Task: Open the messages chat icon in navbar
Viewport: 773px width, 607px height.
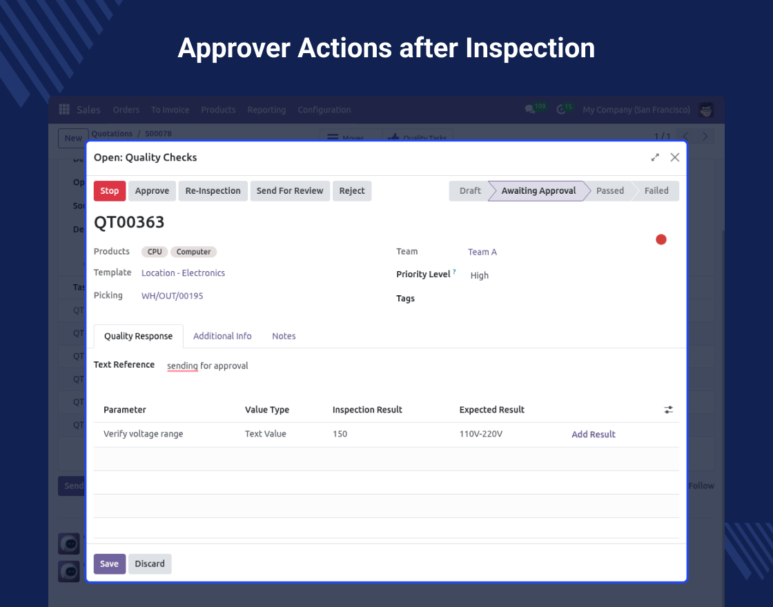Action: [530, 110]
